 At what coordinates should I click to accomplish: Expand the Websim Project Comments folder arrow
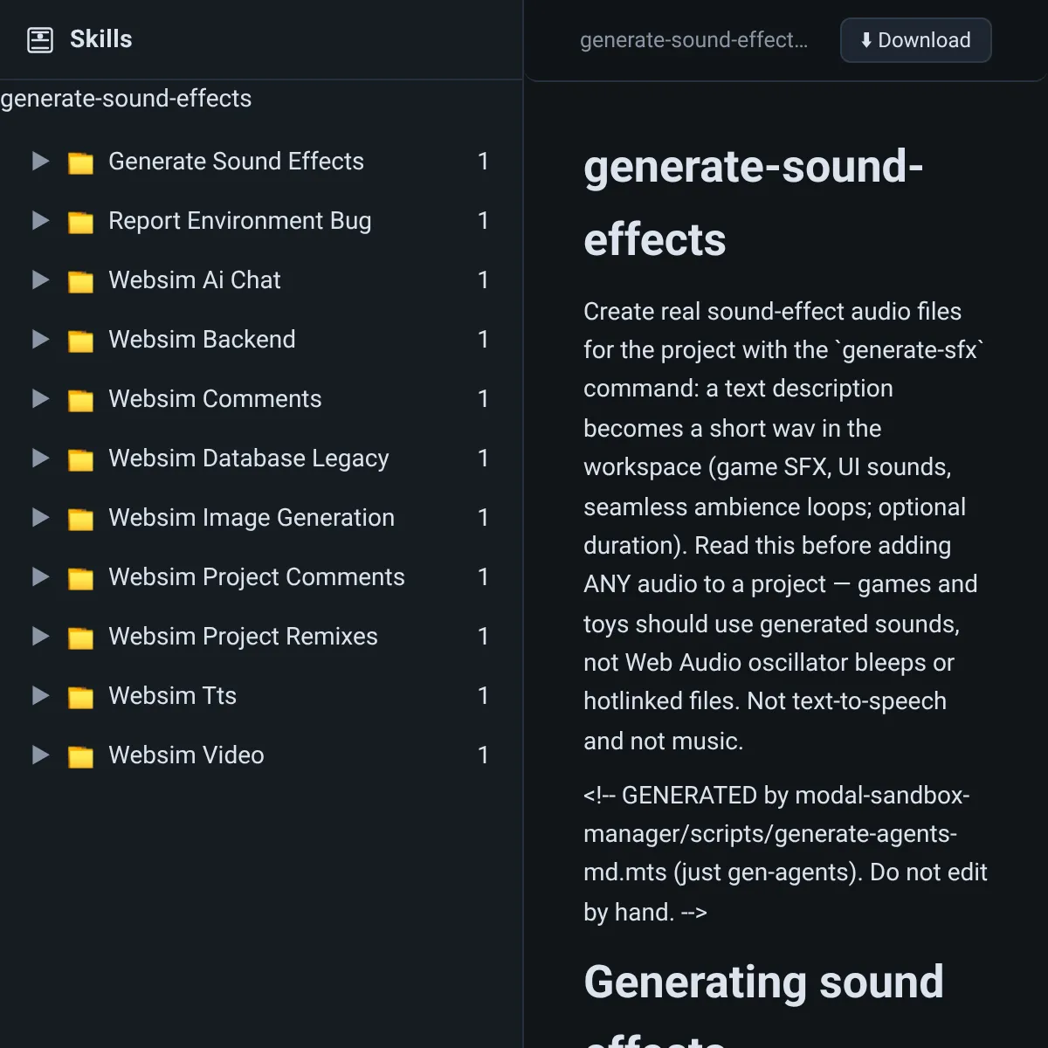[x=40, y=576]
